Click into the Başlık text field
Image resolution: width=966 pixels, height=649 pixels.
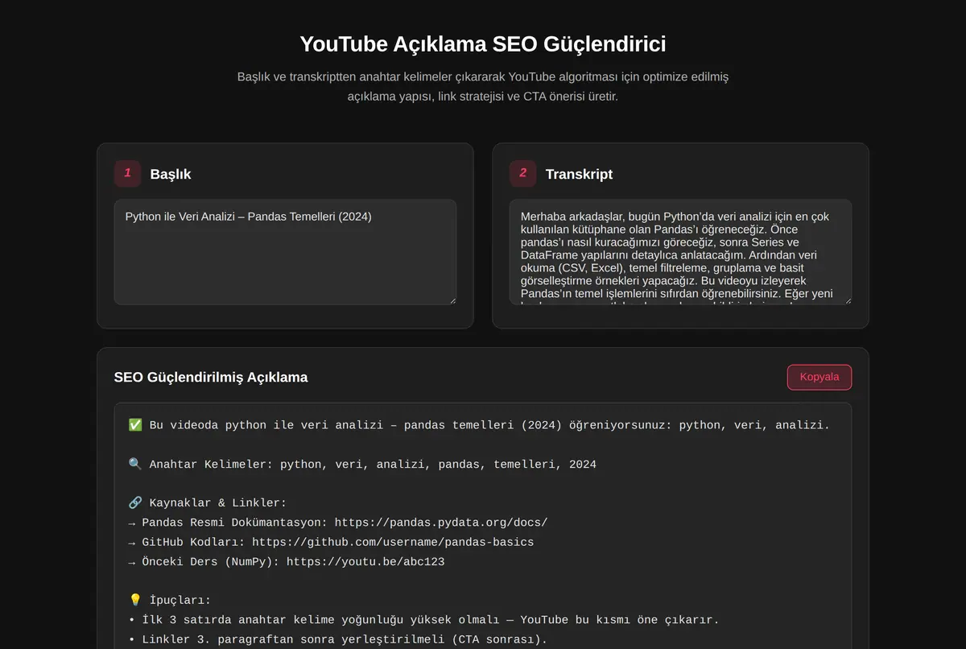pos(285,252)
